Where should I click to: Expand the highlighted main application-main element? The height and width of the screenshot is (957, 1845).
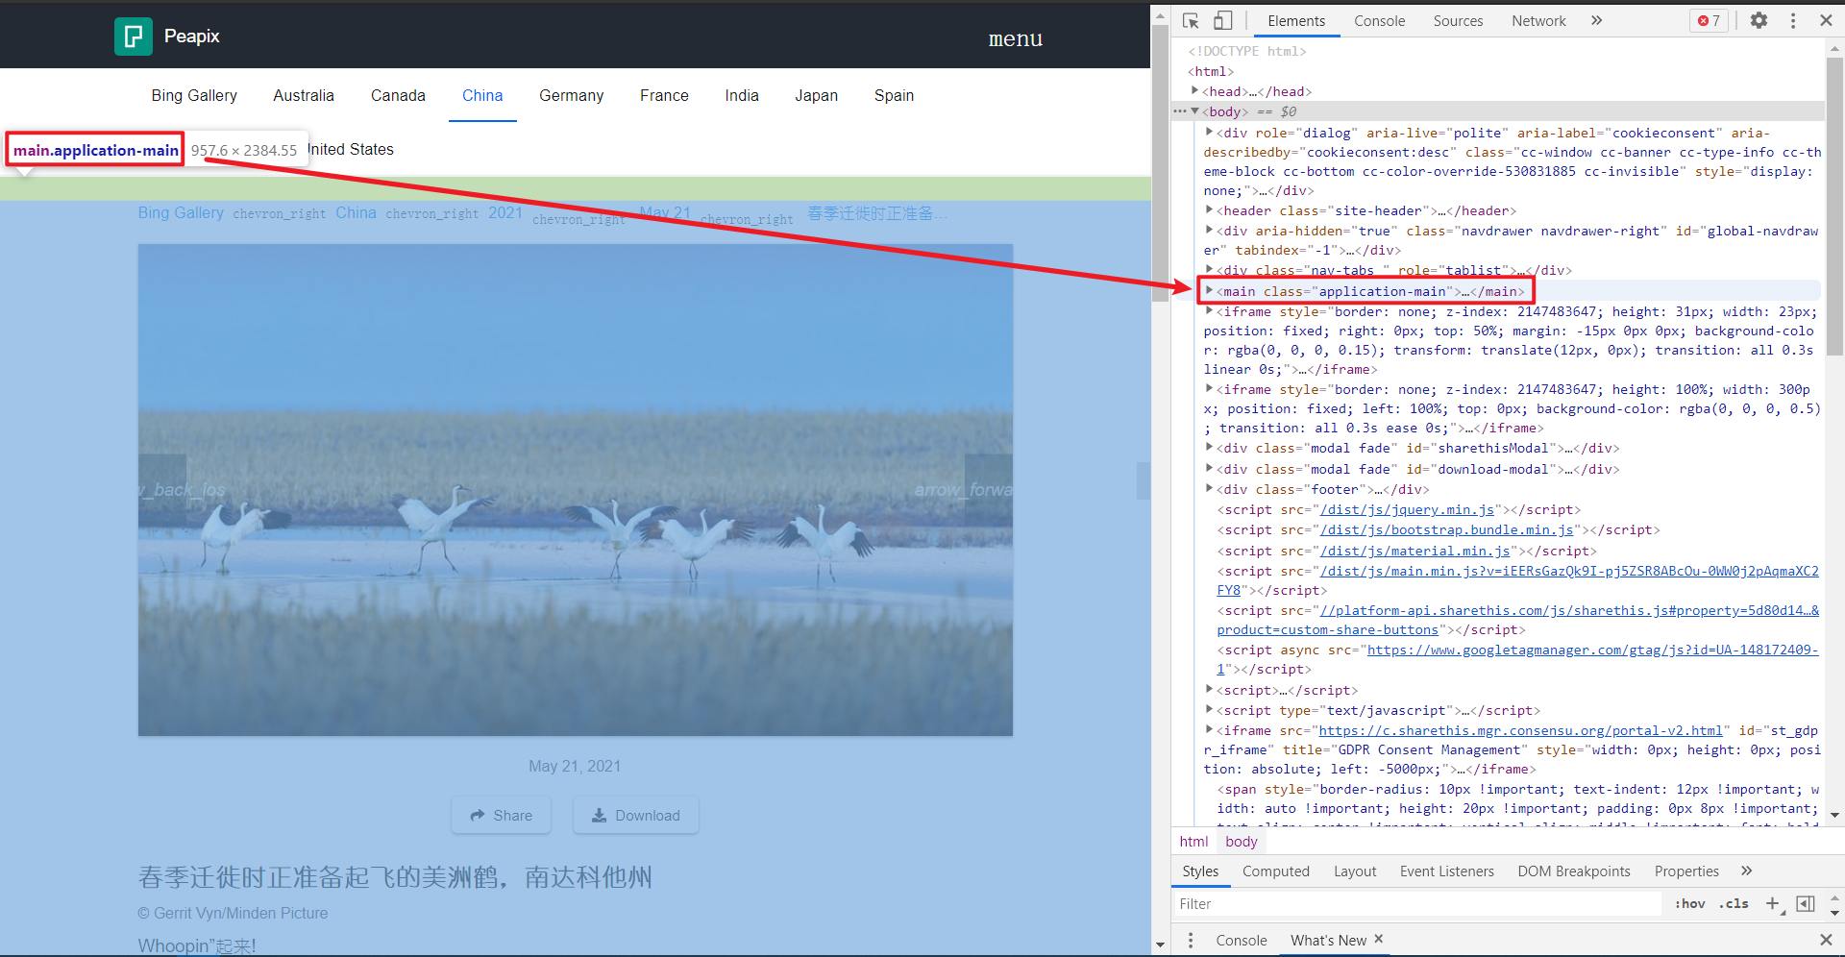(x=1209, y=291)
